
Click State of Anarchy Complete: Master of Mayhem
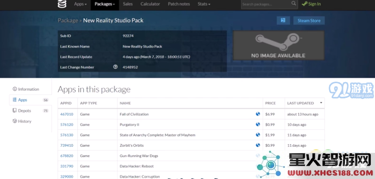click(x=157, y=135)
